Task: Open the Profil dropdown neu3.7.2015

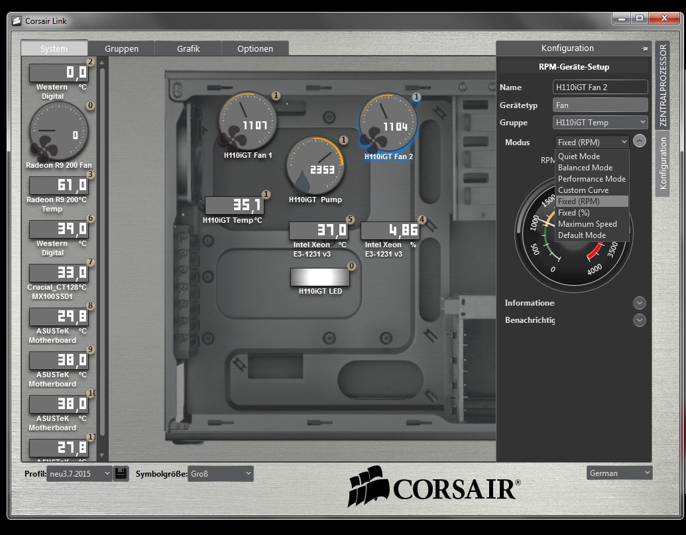Action: [79, 473]
